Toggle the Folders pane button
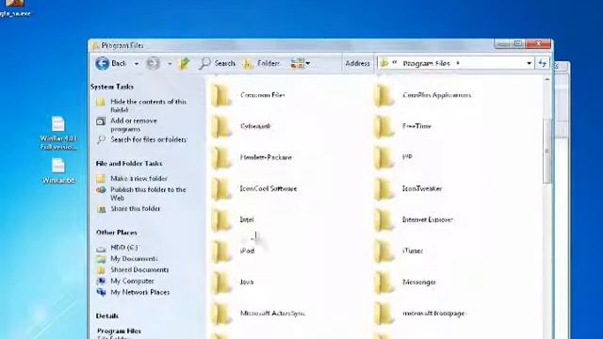Viewport: 603px width, 339px height. (261, 63)
